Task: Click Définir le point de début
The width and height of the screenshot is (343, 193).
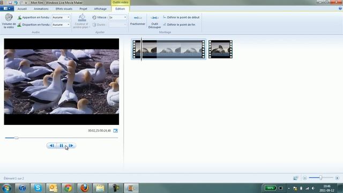Action: pos(181,17)
